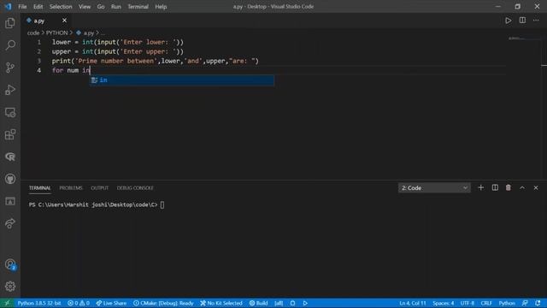Kill the terminal with trash icon
Image resolution: width=547 pixels, height=308 pixels.
509,188
